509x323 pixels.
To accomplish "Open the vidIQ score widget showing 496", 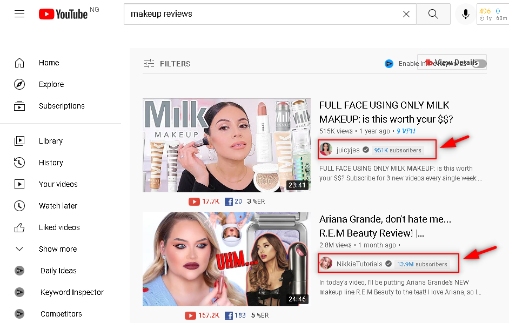I will click(x=493, y=14).
